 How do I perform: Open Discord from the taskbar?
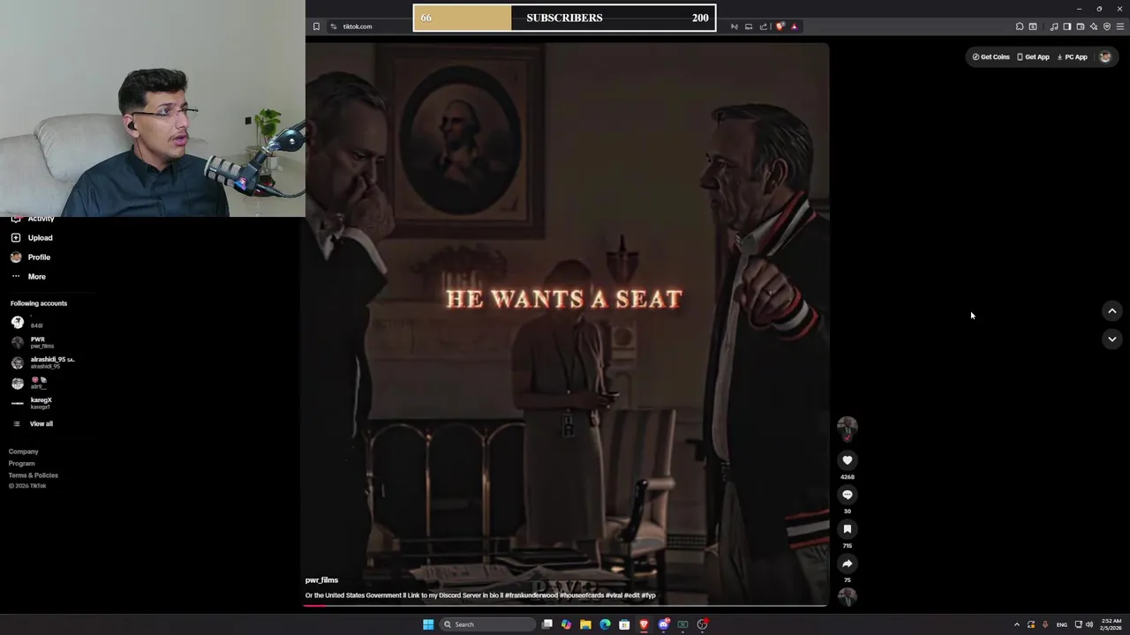(x=663, y=624)
